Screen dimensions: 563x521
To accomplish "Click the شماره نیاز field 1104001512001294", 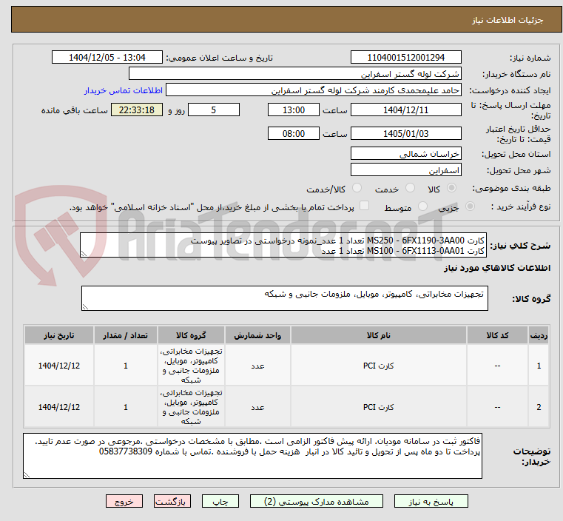I will click(405, 58).
